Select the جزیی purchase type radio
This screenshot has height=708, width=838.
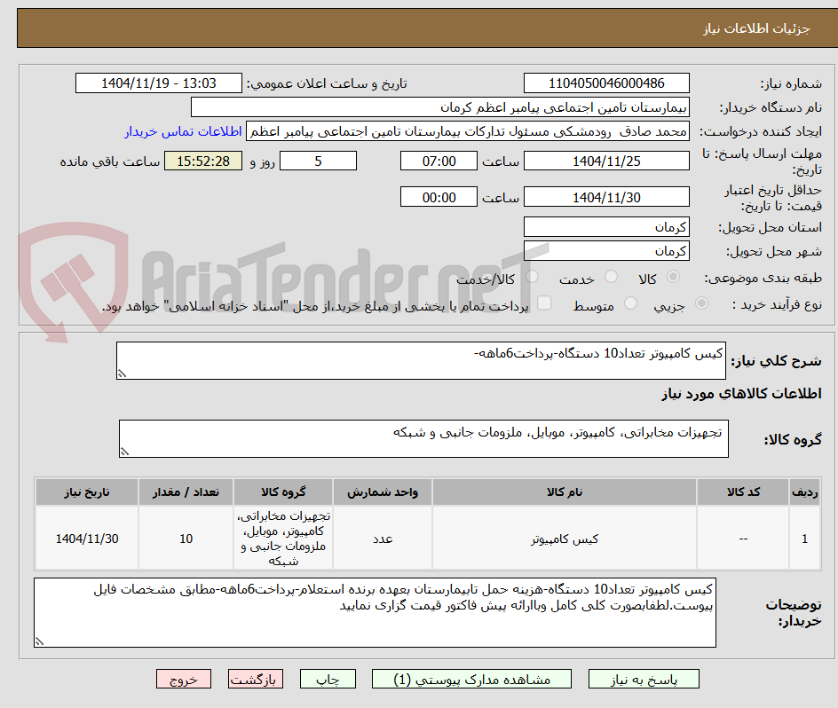coord(701,303)
